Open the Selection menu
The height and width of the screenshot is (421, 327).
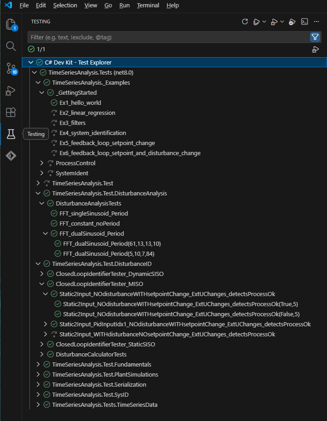pyautogui.click(x=65, y=5)
